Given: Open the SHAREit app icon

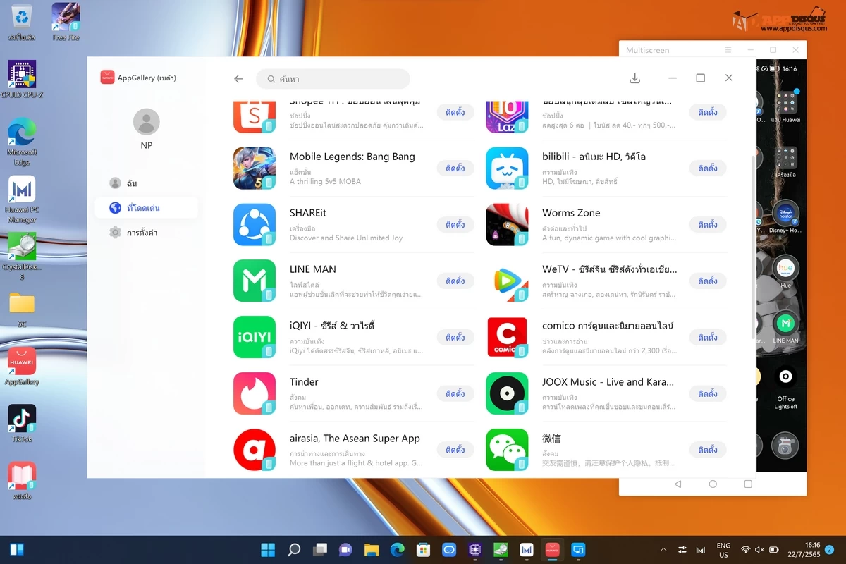Looking at the screenshot, I should pos(255,225).
